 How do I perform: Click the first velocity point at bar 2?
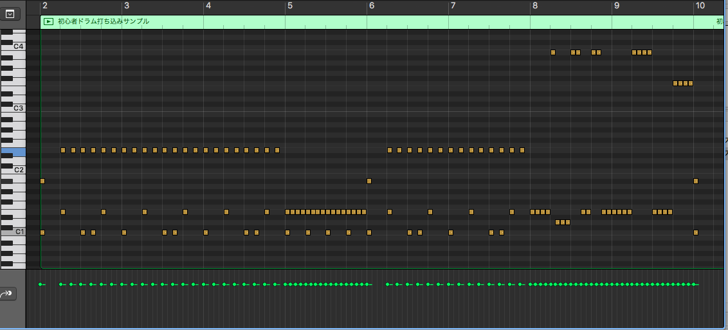coord(41,284)
